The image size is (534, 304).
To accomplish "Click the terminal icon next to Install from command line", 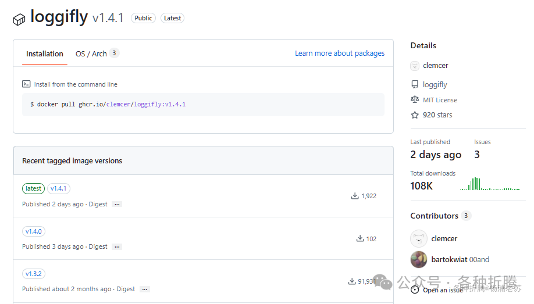I will [x=26, y=84].
